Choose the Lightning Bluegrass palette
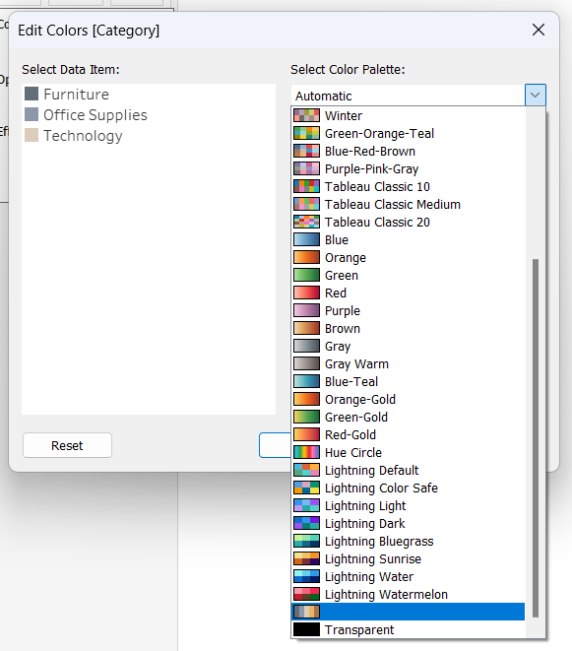Viewport: 572px width, 651px height. (x=408, y=542)
